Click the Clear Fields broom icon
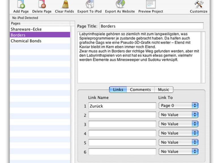The image size is (218, 163). [65, 5]
